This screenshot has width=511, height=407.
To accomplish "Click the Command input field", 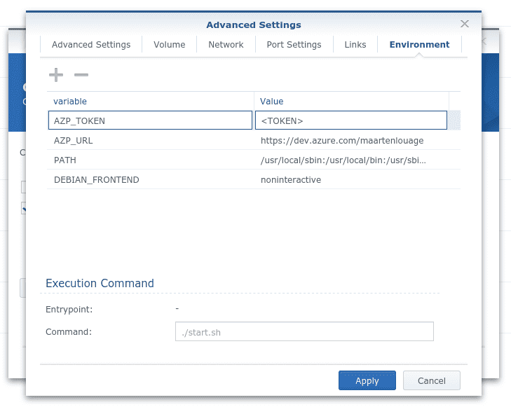I will click(x=304, y=331).
